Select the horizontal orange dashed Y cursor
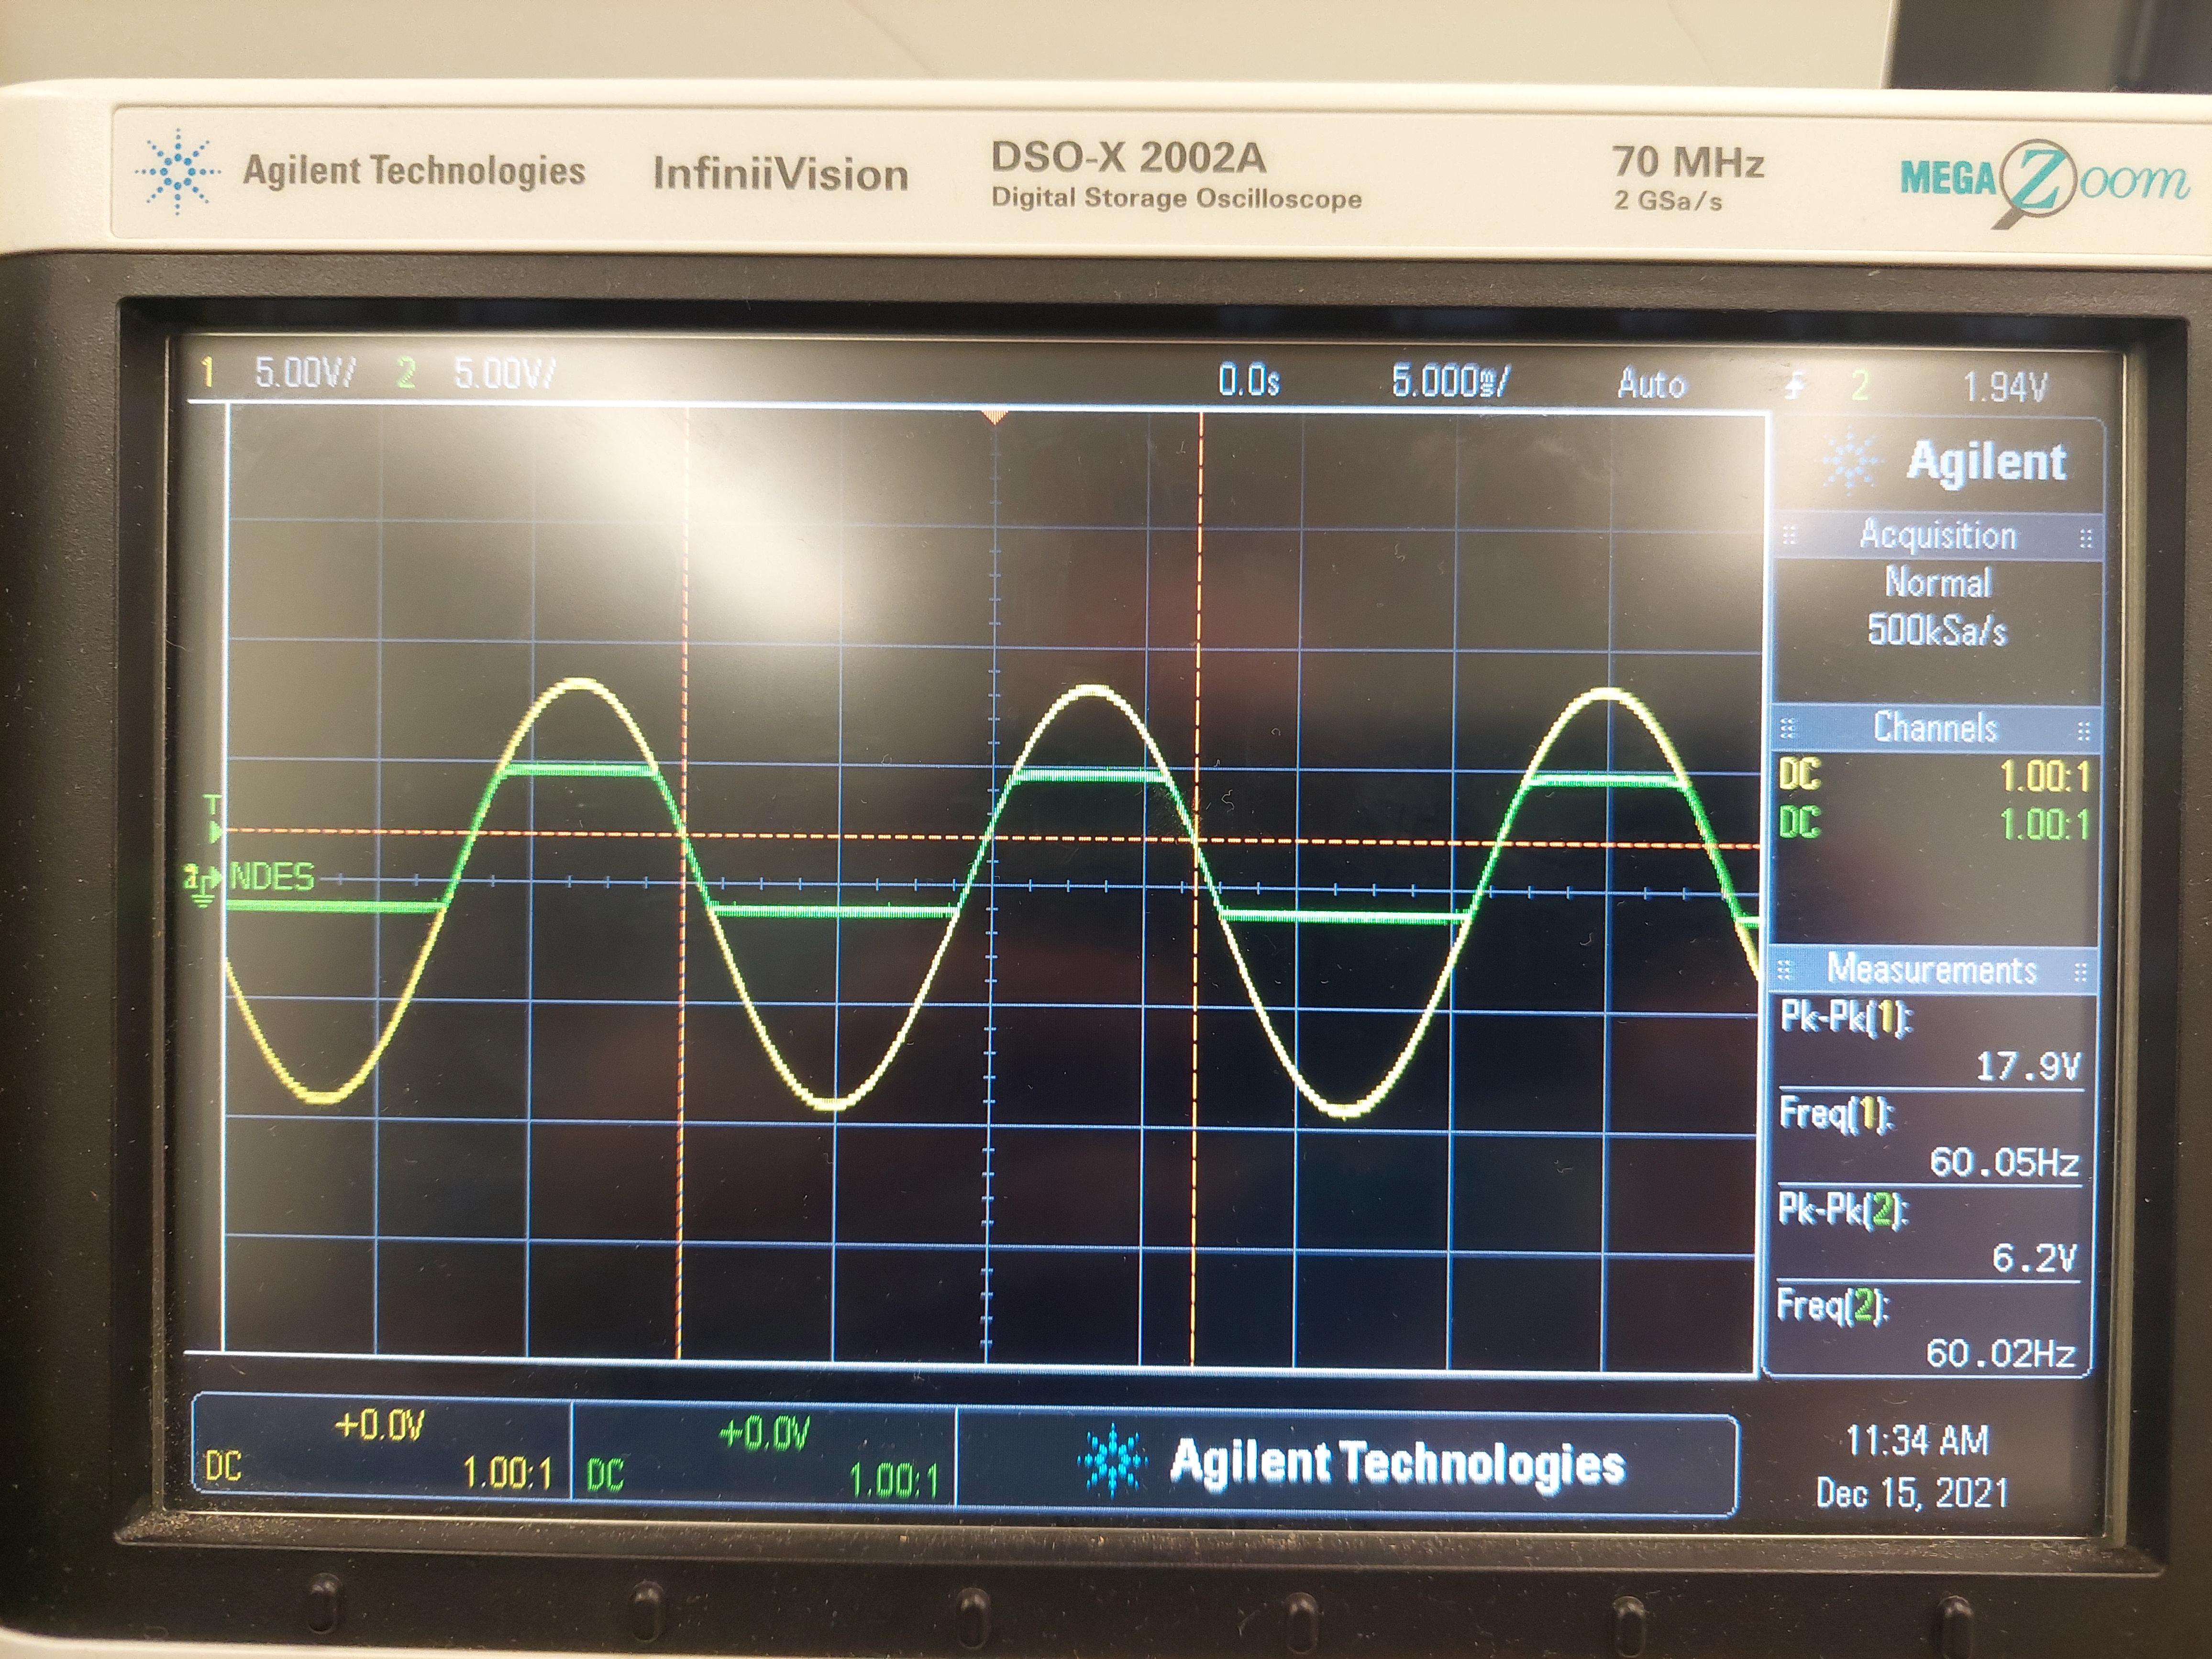2212x1659 pixels. [993, 838]
